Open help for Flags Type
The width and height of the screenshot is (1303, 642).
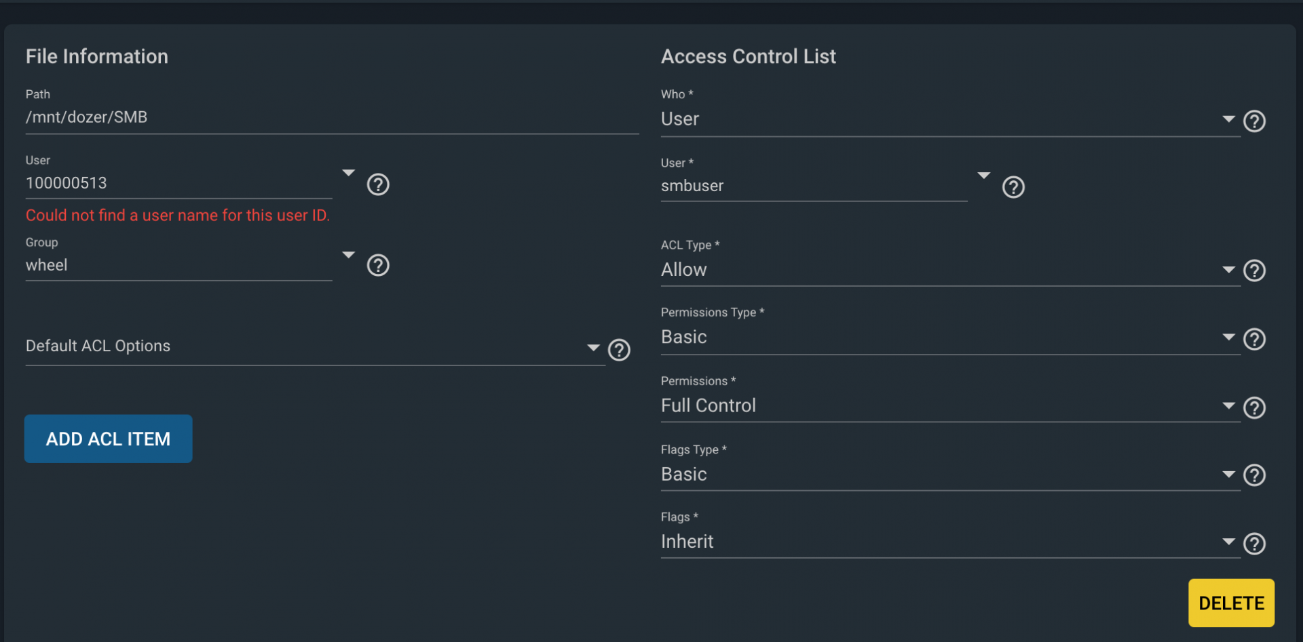[1254, 475]
